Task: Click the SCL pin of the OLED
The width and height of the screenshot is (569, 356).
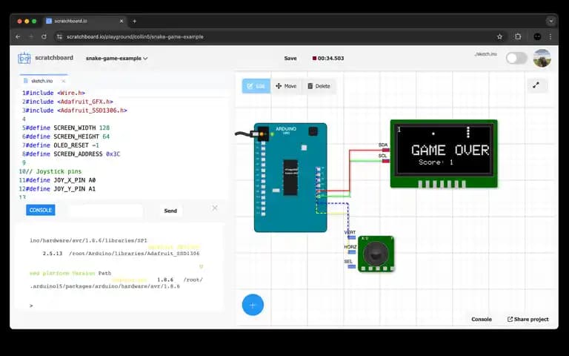Action: 386,161
